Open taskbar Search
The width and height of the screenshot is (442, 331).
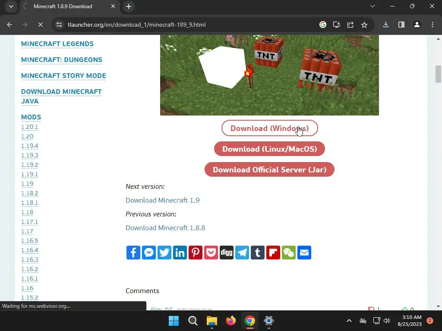click(x=193, y=321)
